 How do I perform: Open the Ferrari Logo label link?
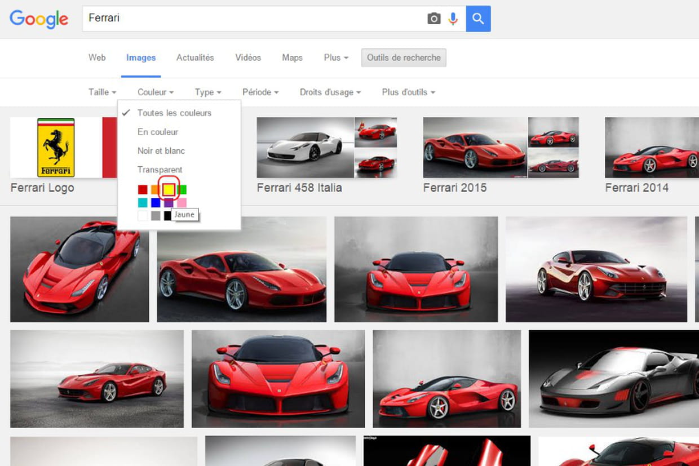42,188
